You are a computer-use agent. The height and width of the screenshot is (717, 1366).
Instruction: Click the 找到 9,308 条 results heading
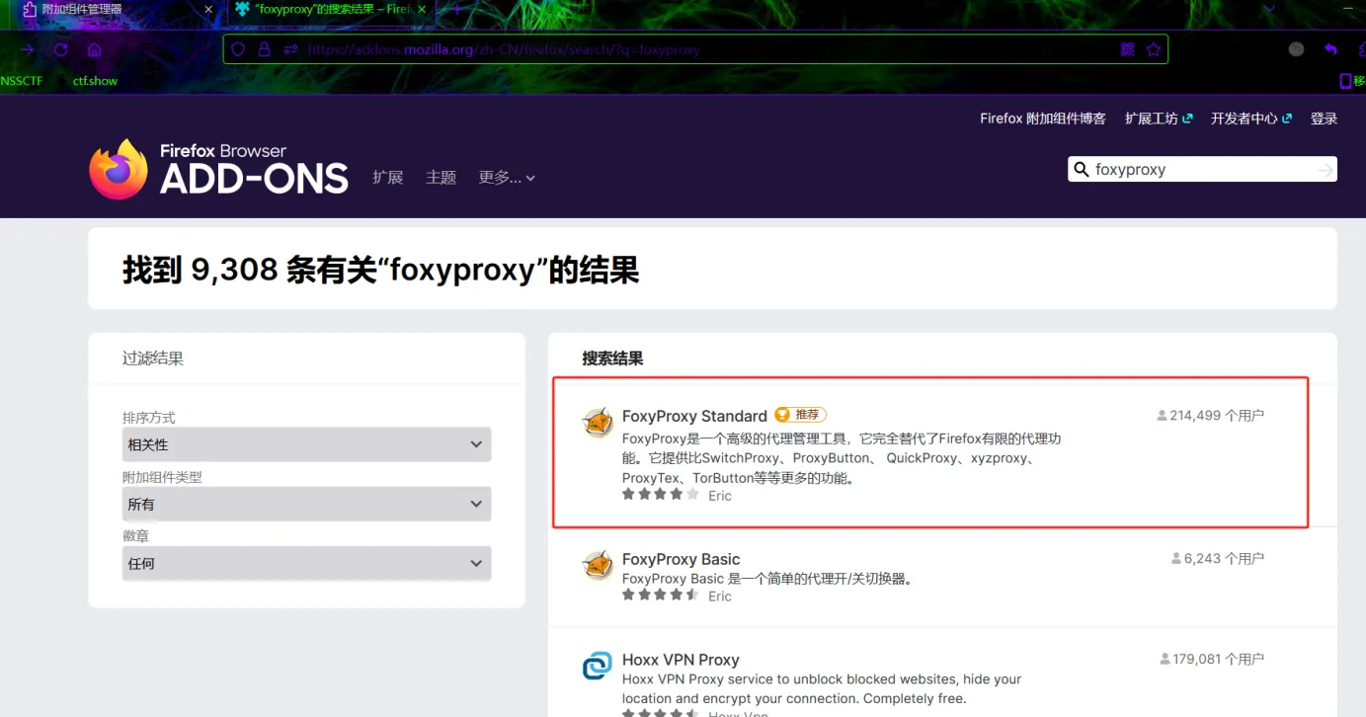(380, 269)
